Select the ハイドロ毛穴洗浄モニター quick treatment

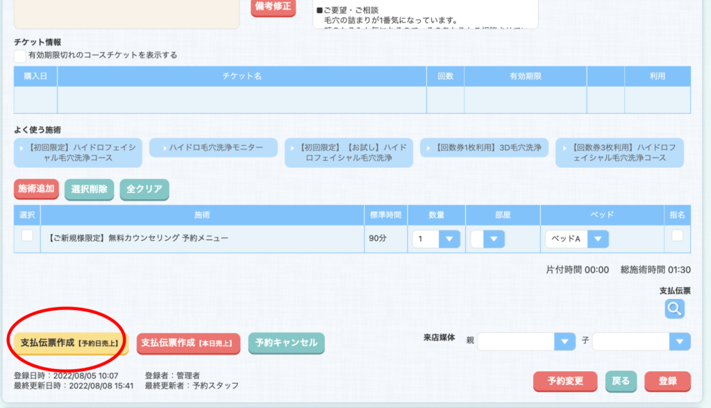(x=213, y=148)
